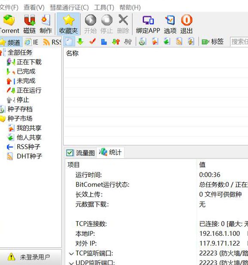
Task: Click the 项目 column header
Action: tap(73, 165)
